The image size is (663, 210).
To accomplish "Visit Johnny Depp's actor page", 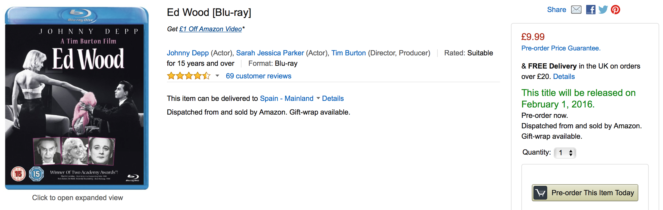I will (x=188, y=53).
